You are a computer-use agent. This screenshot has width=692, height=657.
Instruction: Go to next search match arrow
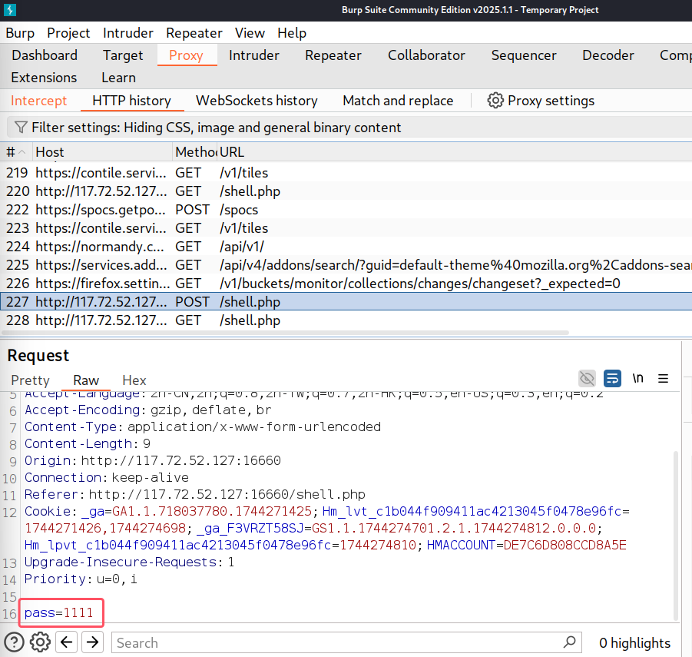click(x=92, y=642)
